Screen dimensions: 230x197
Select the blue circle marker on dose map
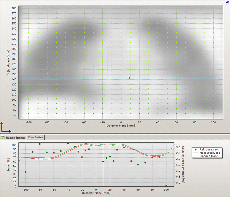[x=130, y=78]
